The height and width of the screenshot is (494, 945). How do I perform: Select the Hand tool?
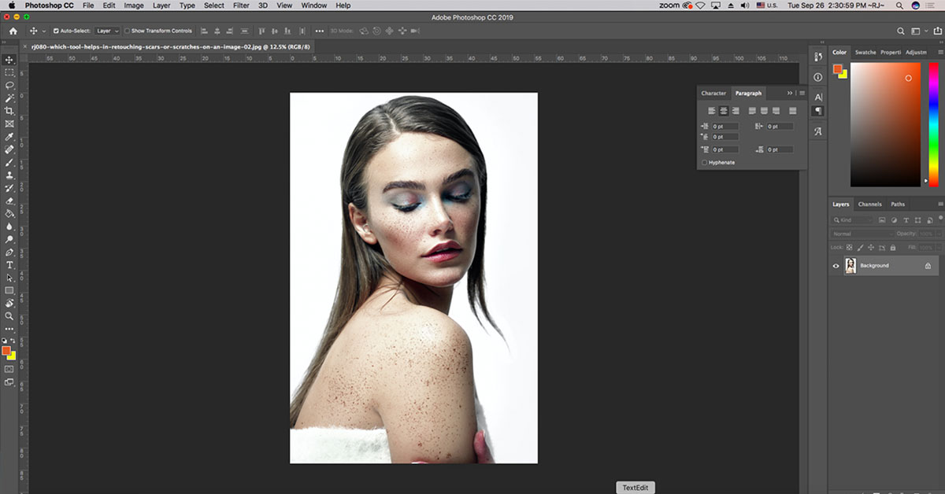click(x=9, y=303)
